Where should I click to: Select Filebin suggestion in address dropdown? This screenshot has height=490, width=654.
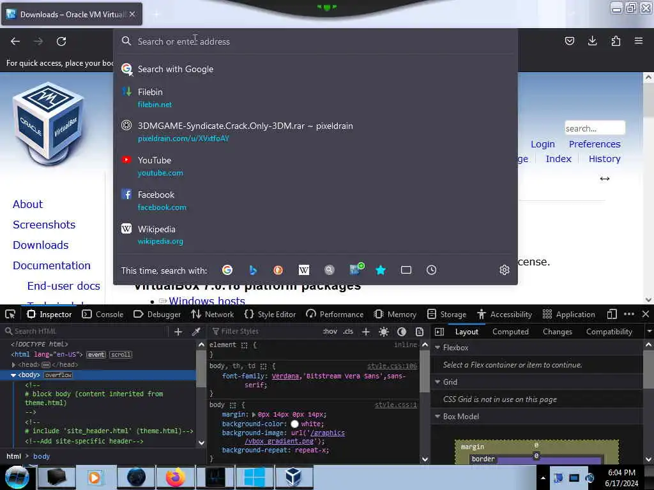pos(316,98)
